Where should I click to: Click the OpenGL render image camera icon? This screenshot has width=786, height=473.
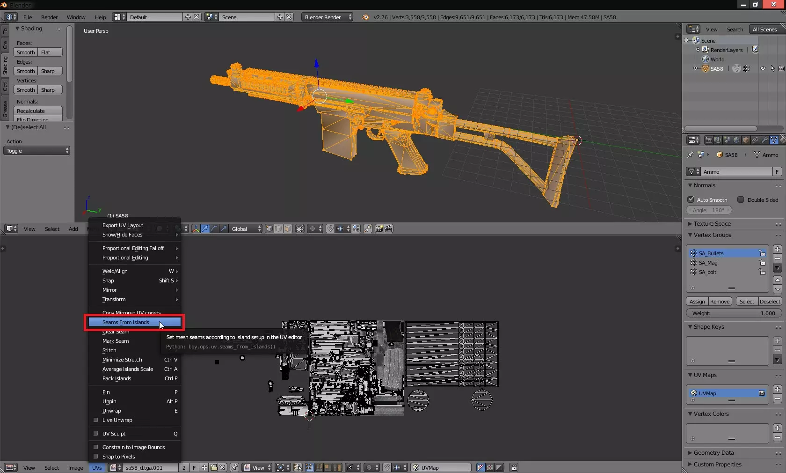click(x=379, y=229)
